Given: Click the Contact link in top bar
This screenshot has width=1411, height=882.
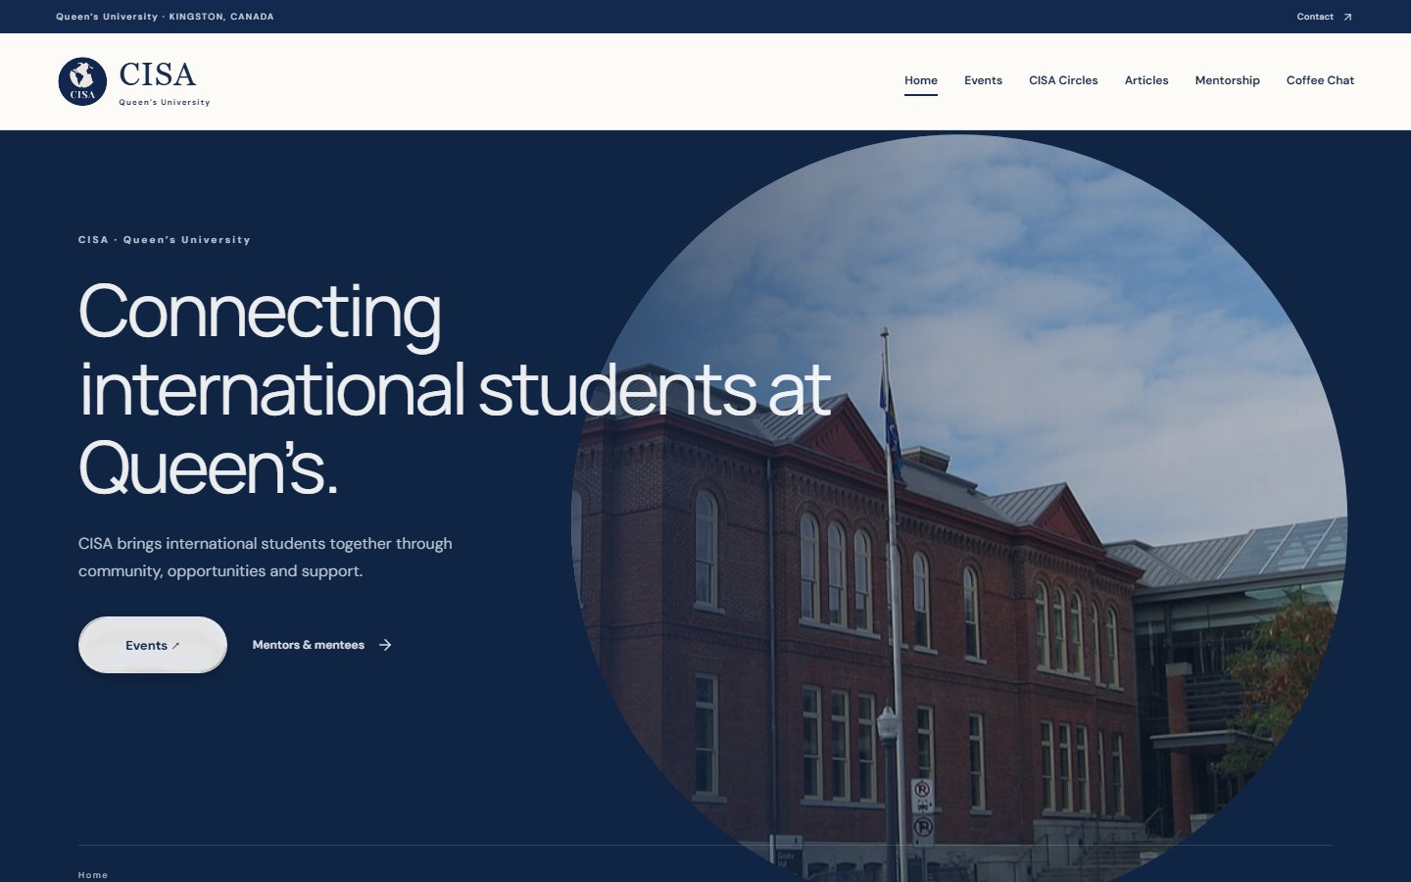Looking at the screenshot, I should [1315, 17].
